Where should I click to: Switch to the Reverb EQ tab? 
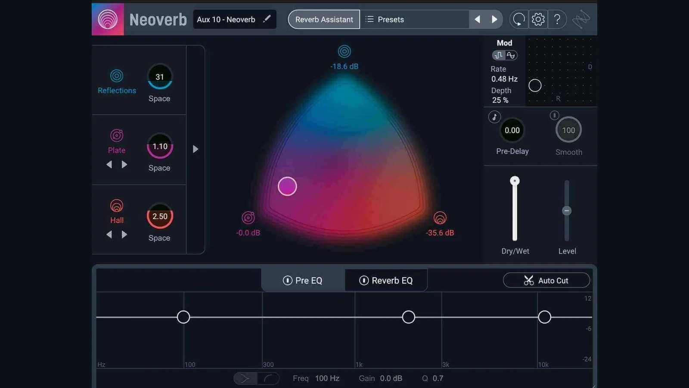386,280
